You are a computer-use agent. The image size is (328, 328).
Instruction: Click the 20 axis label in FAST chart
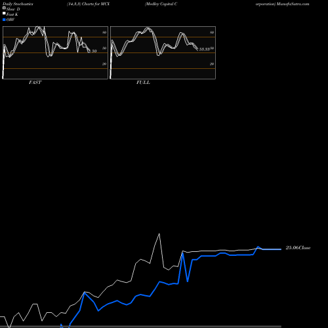104,64
